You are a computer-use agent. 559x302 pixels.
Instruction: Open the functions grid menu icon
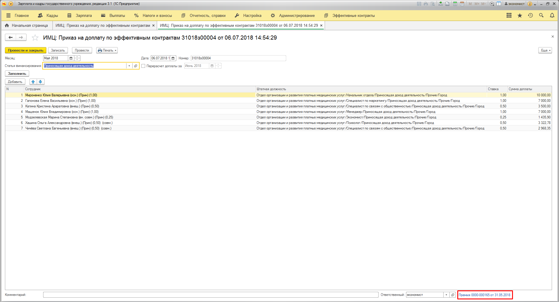[x=509, y=15]
